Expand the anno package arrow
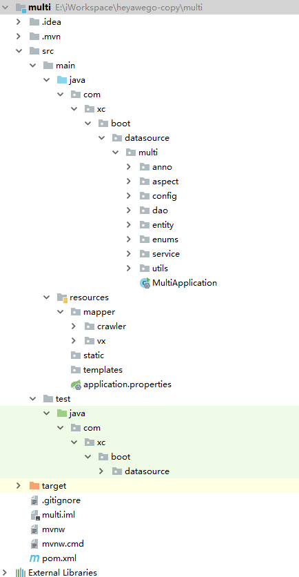The image size is (299, 577). pyautogui.click(x=129, y=167)
